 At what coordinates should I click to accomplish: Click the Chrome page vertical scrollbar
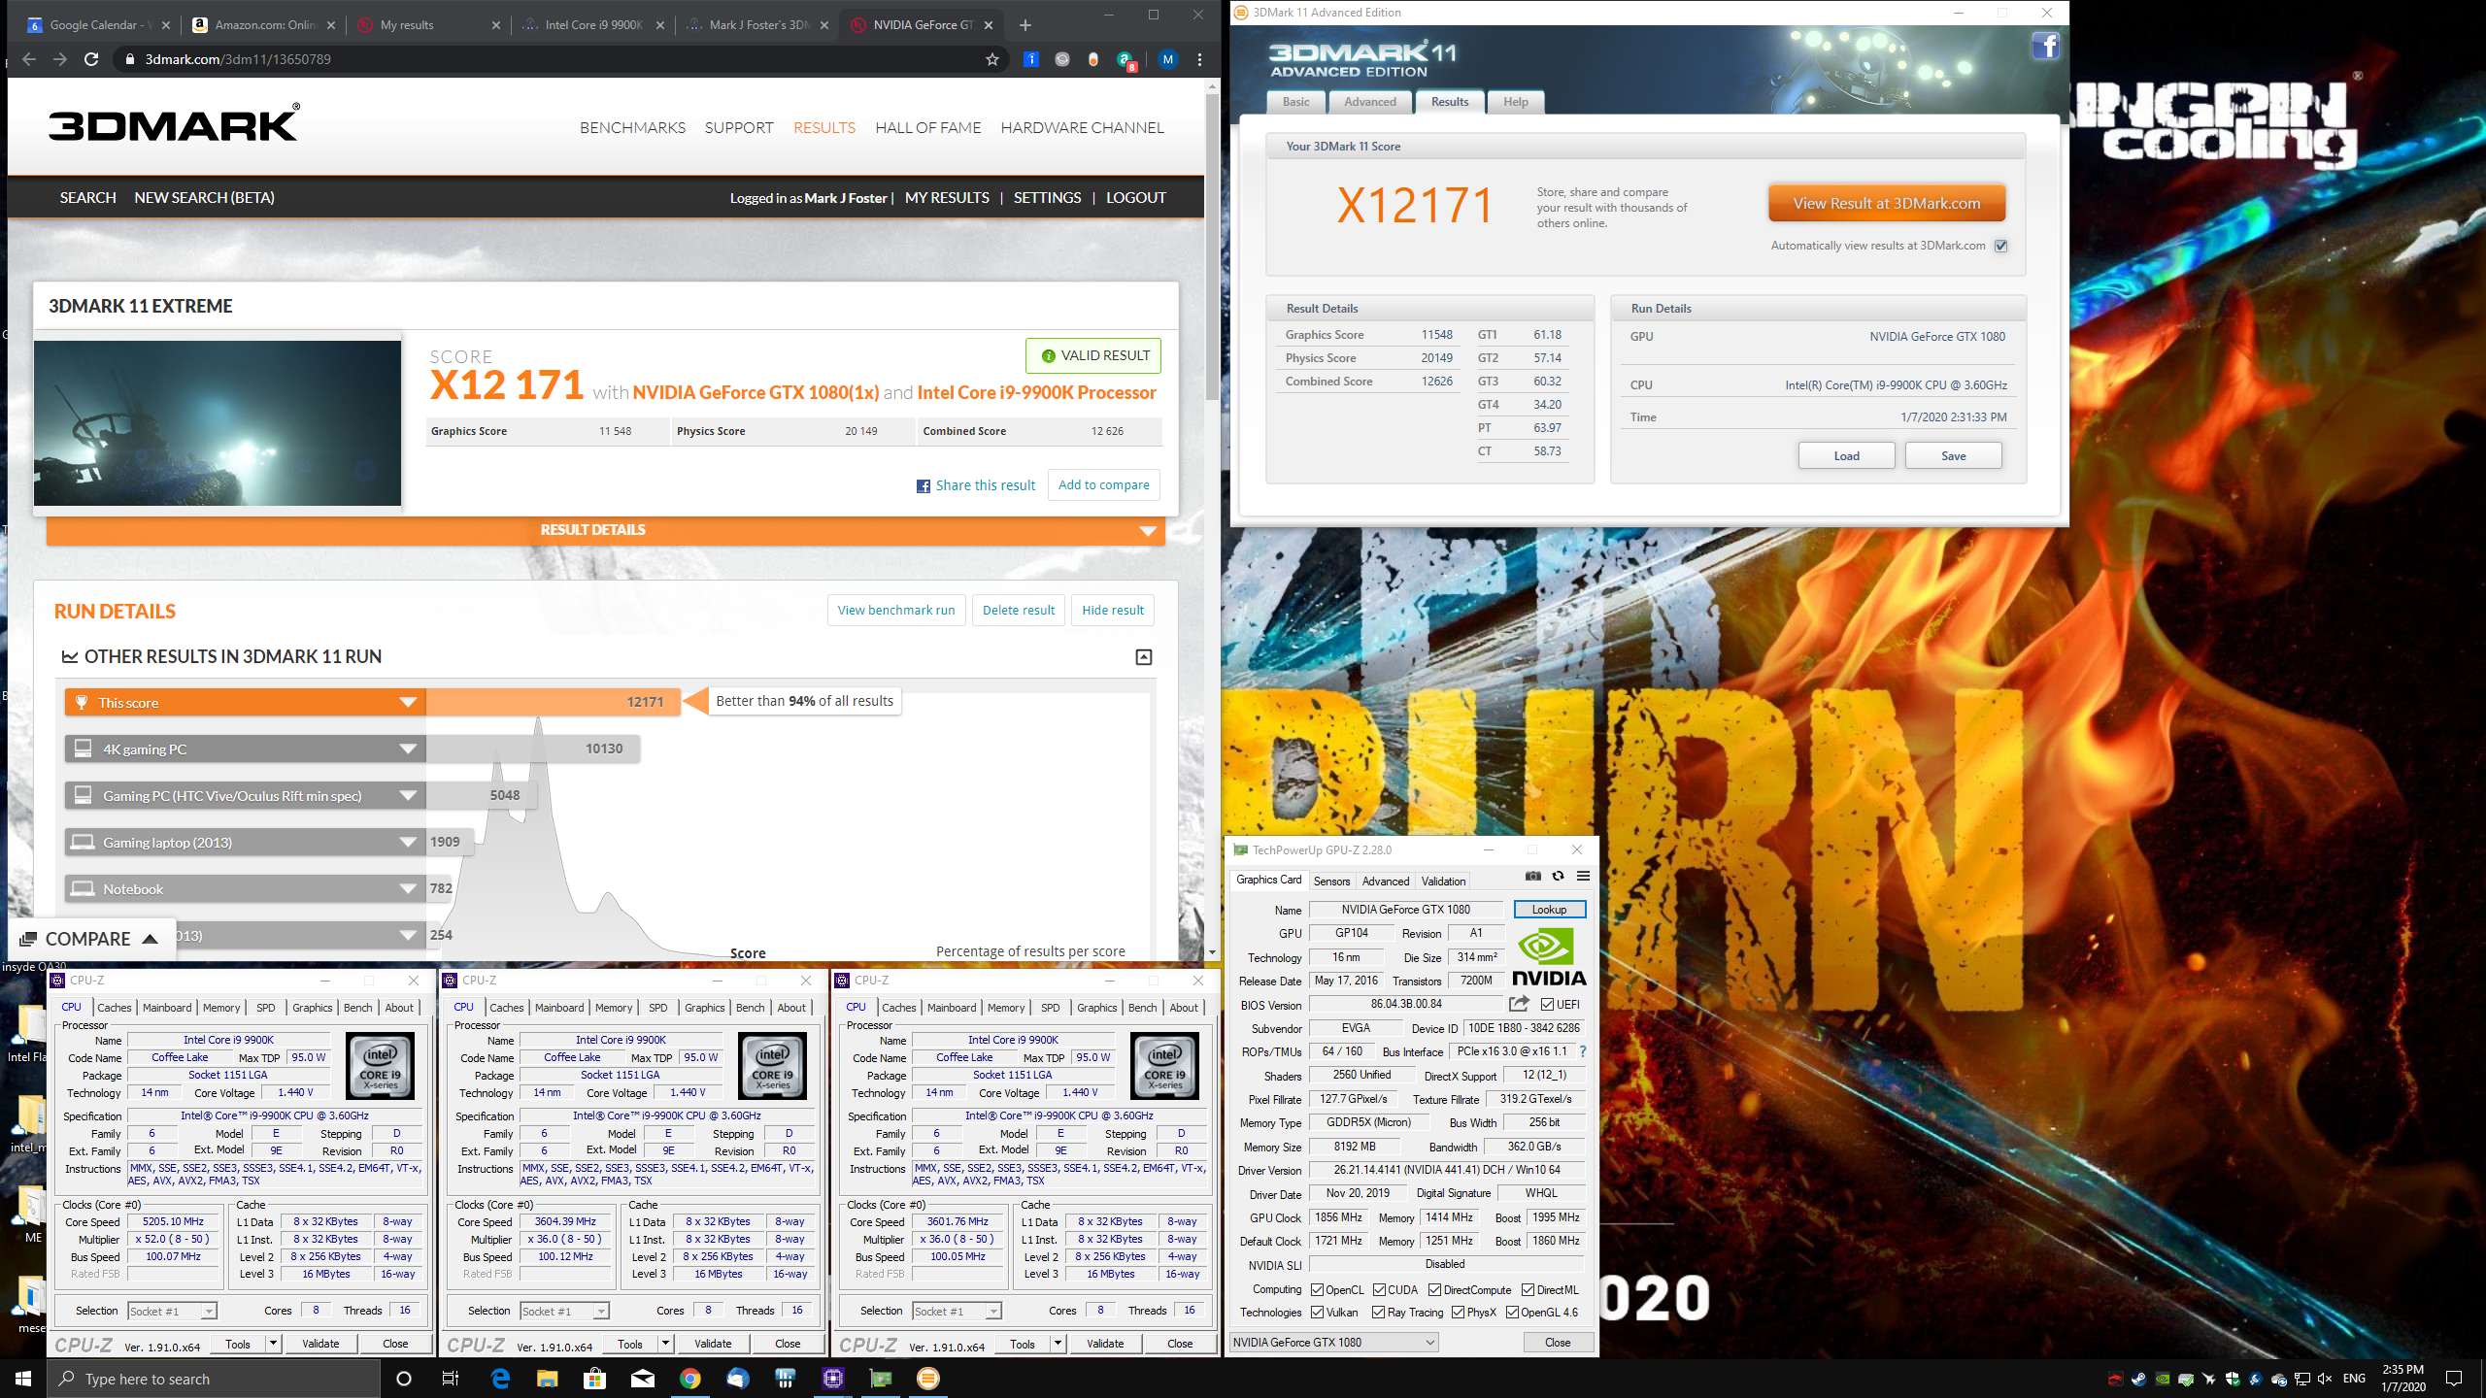tap(1212, 248)
